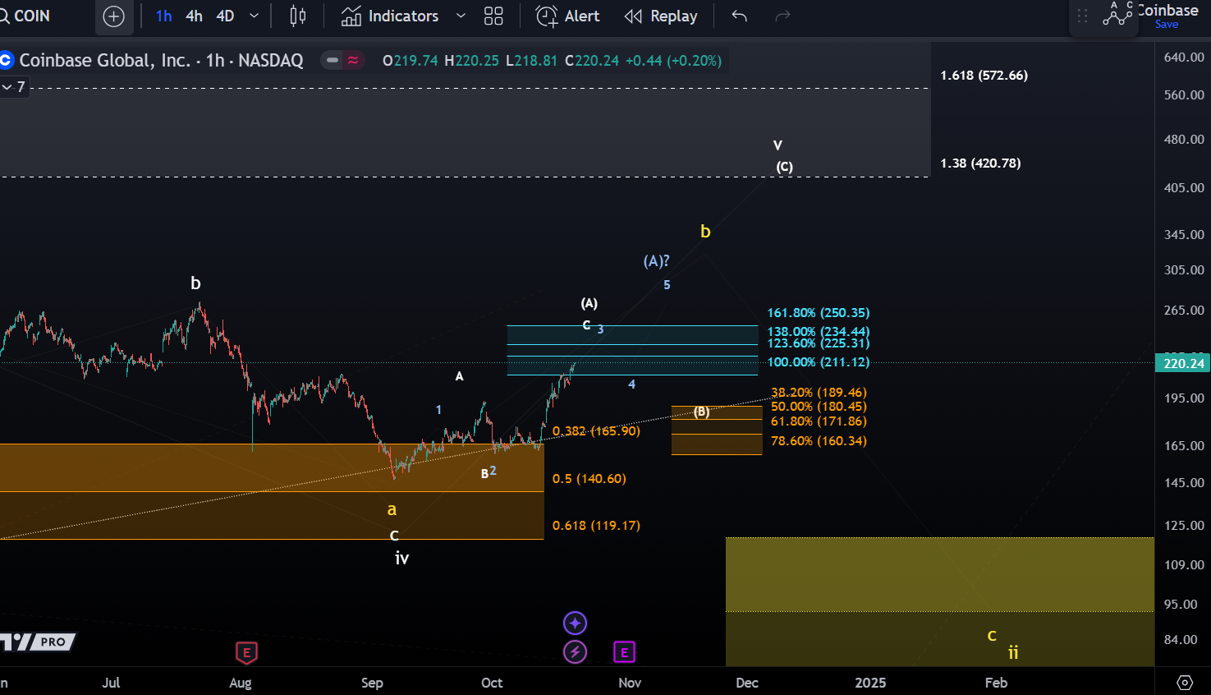Toggle the gray dash status indicator
The width and height of the screenshot is (1211, 695).
(x=333, y=60)
